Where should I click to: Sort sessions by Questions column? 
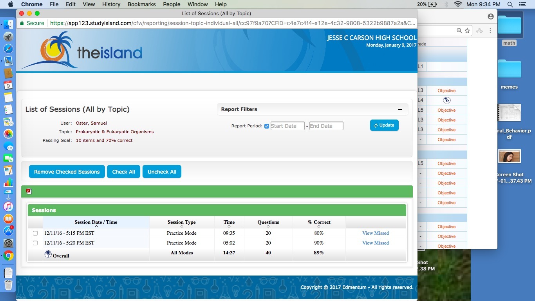(x=268, y=222)
